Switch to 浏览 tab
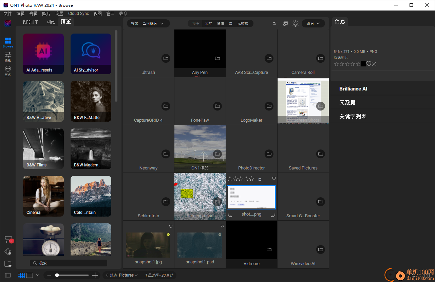435x282 pixels. click(x=51, y=22)
